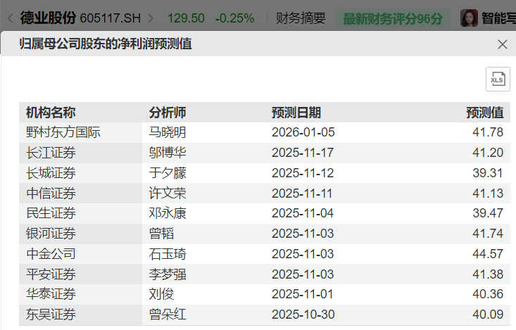Click forecast value 41.78
The image size is (516, 330).
(x=488, y=132)
